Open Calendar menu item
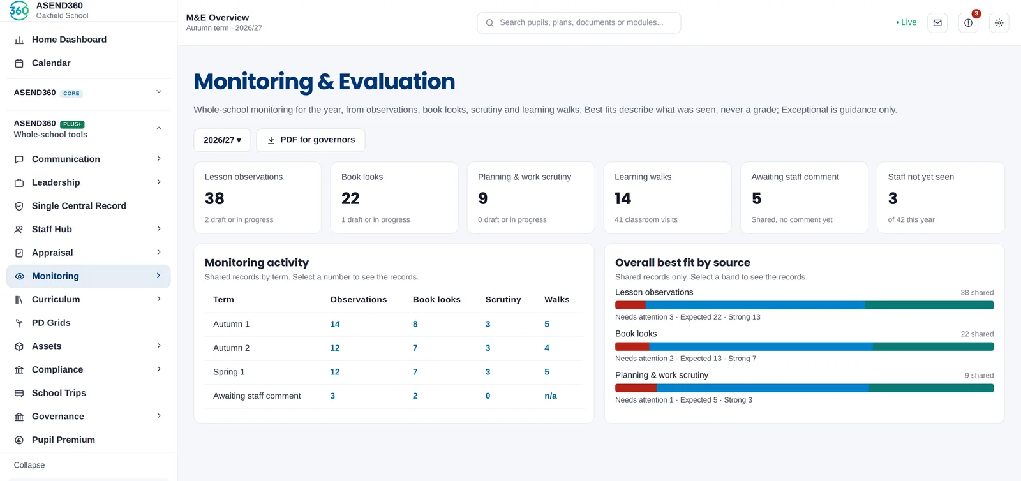1021x481 pixels. coord(88,63)
